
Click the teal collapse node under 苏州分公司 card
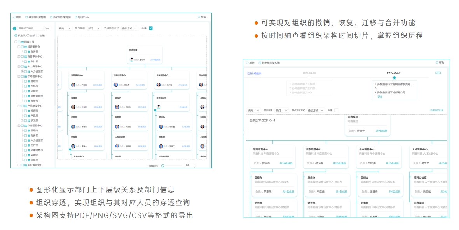click(x=155, y=110)
